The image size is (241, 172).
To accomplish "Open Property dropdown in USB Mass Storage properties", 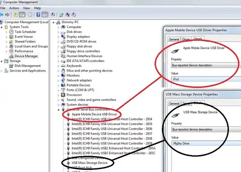I will point(206,130).
